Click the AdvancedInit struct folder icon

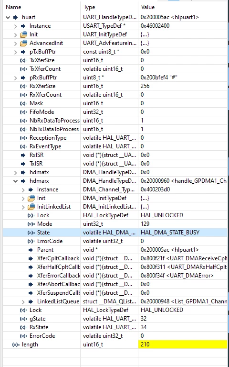(x=23, y=43)
